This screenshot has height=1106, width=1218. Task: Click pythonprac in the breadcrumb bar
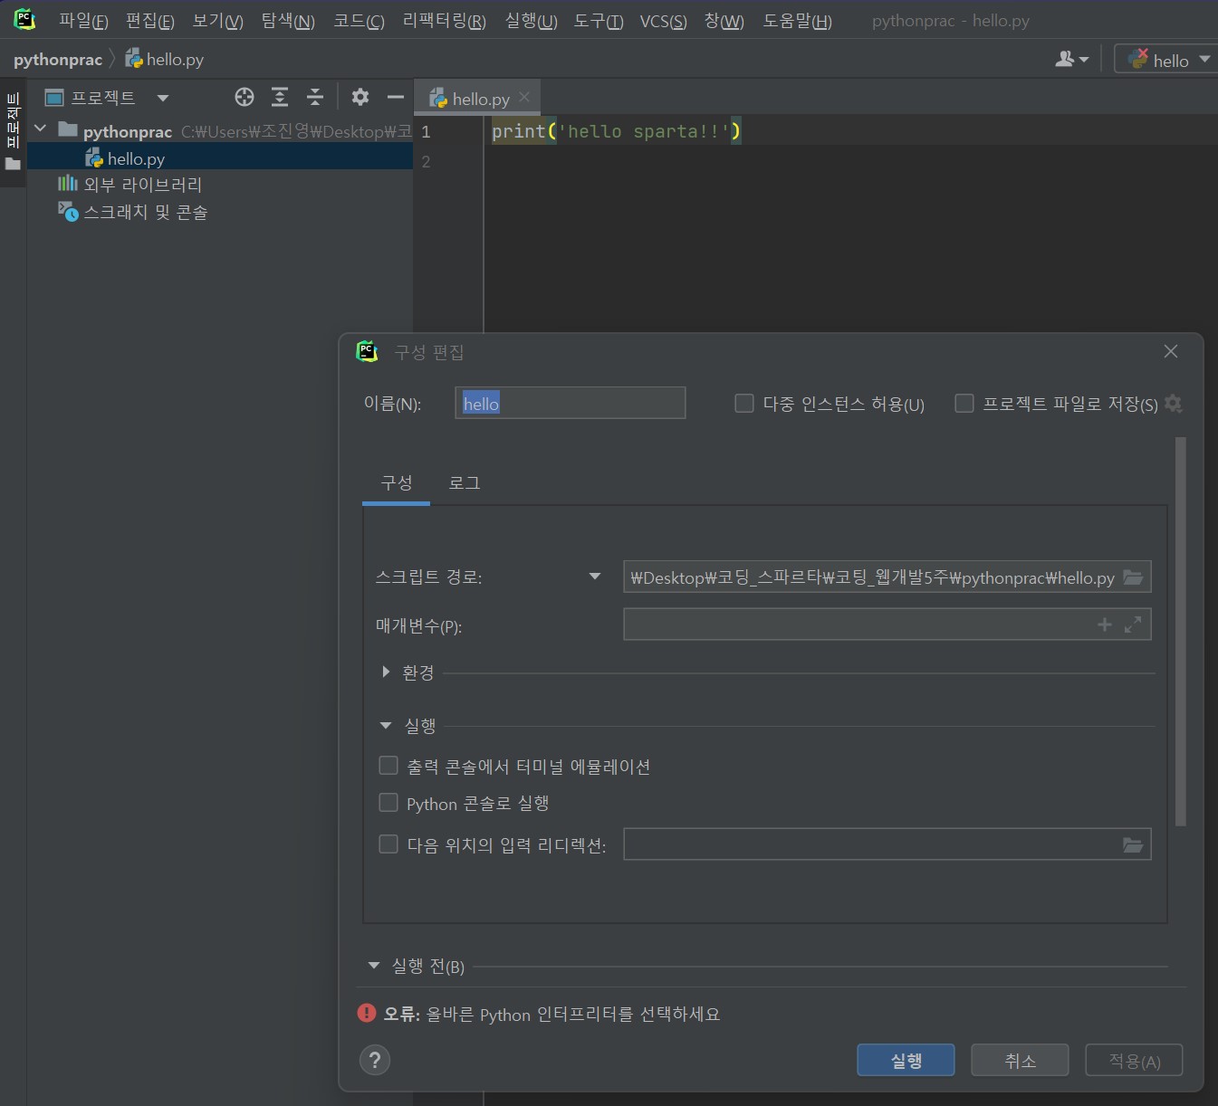[58, 60]
